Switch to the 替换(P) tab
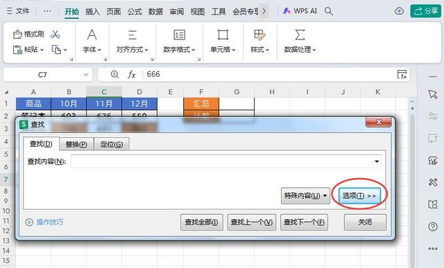This screenshot has width=444, height=268. 76,145
